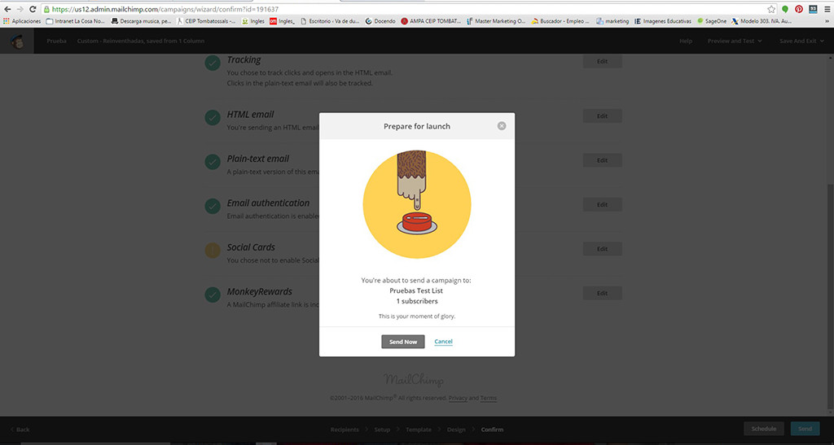Open Imagenes Educativas bookmark
The width and height of the screenshot is (834, 445).
pyautogui.click(x=663, y=21)
